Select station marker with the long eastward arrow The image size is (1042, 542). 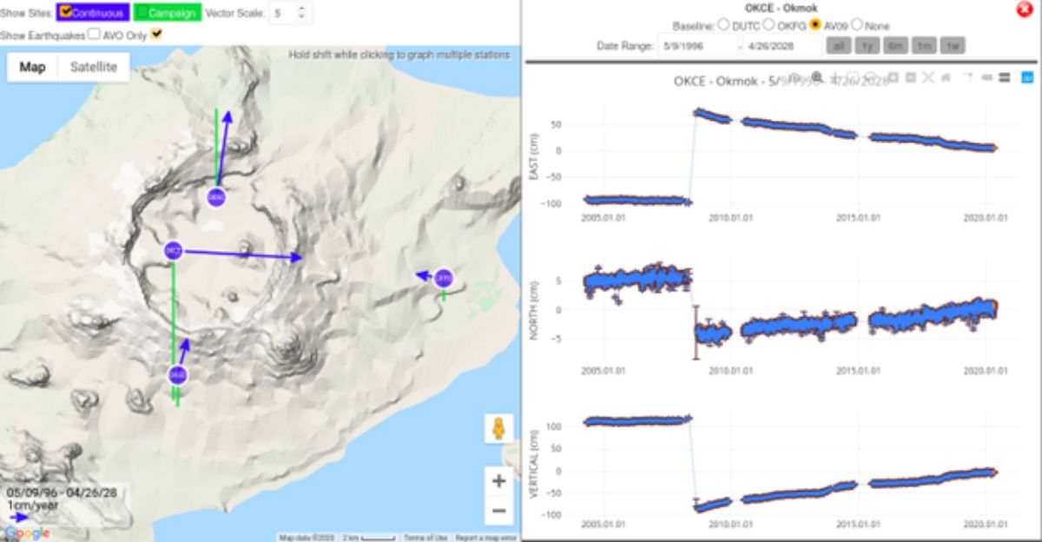pos(173,251)
